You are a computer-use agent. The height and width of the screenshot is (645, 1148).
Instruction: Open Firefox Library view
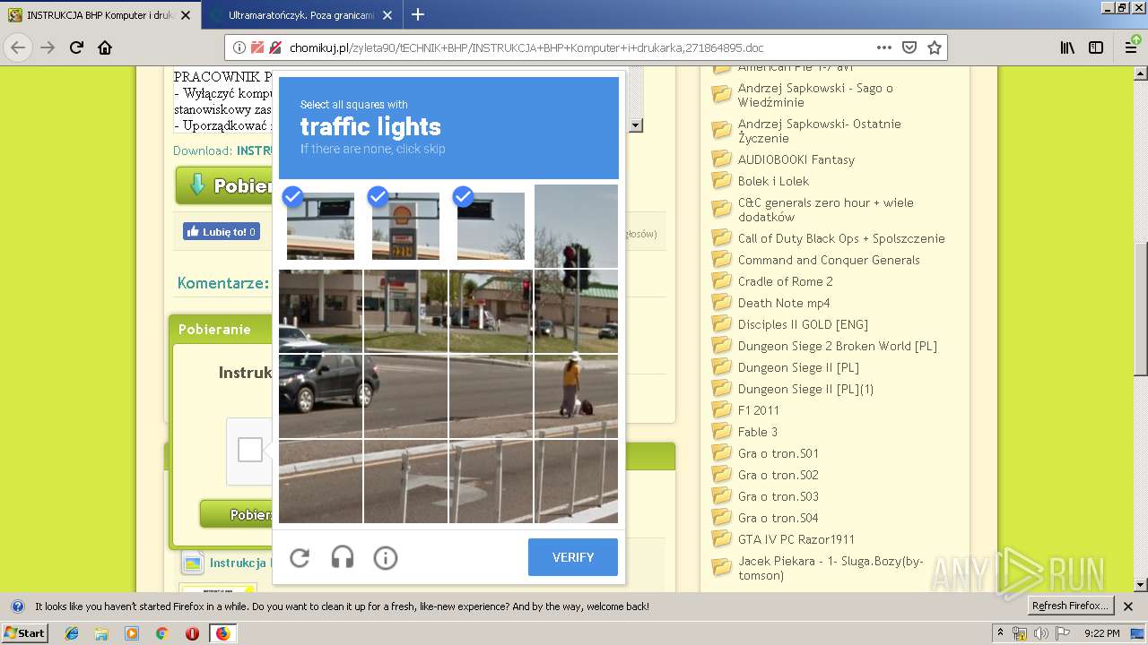pos(1067,47)
